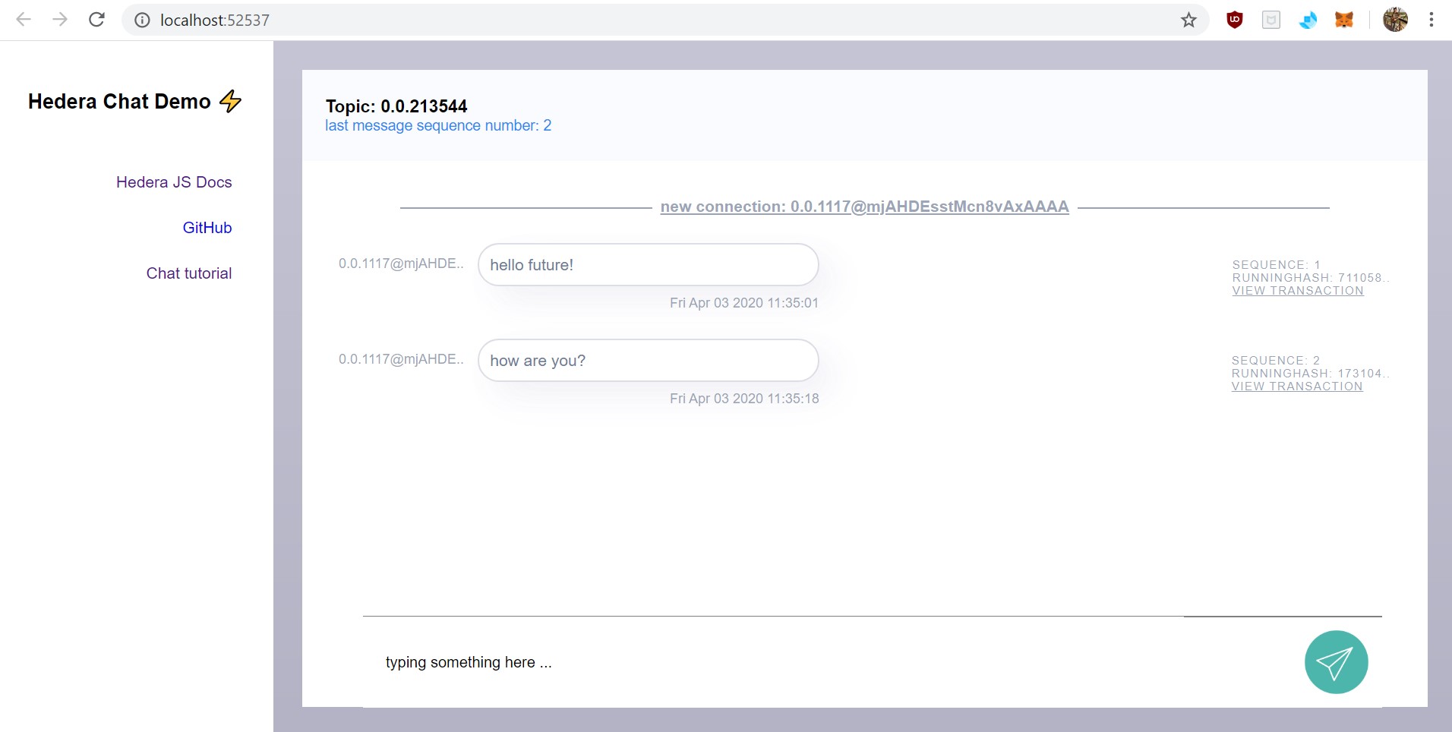Screen dimensions: 1452x732
Task: Click the SEQUENCE: 1 label
Action: point(1277,265)
